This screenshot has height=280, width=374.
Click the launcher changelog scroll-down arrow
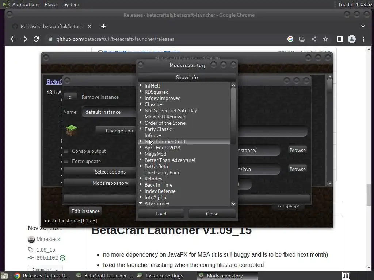coord(330,183)
